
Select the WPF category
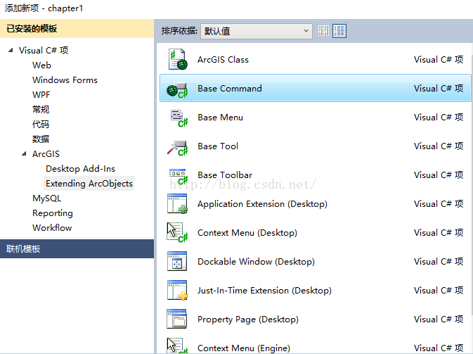pos(41,95)
